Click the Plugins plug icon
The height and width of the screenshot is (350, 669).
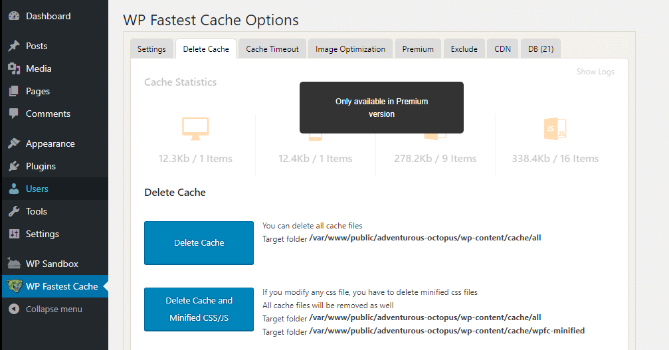(14, 166)
